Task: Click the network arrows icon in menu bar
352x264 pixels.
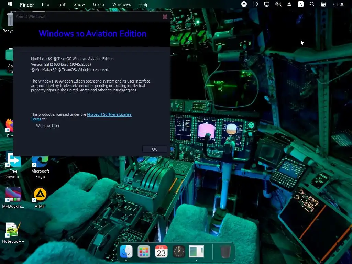Action: [255, 4]
